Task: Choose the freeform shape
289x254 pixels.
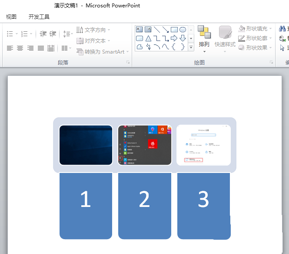Action: click(140, 47)
